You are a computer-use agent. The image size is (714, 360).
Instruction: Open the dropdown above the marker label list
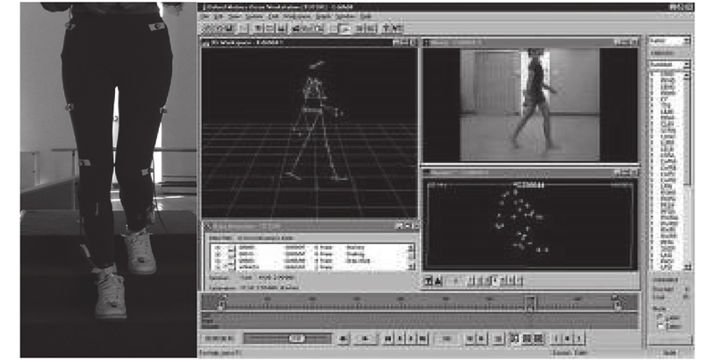click(x=668, y=64)
